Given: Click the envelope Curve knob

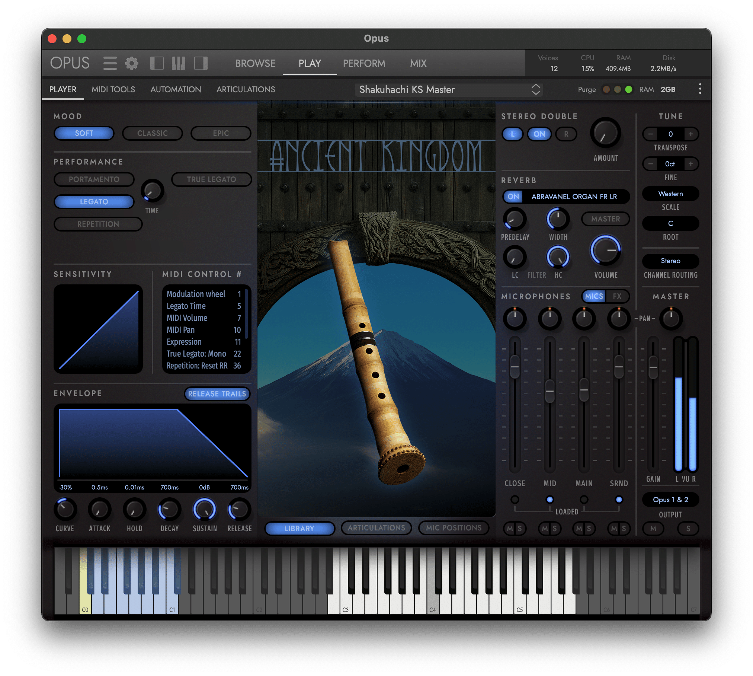Looking at the screenshot, I should 65,509.
